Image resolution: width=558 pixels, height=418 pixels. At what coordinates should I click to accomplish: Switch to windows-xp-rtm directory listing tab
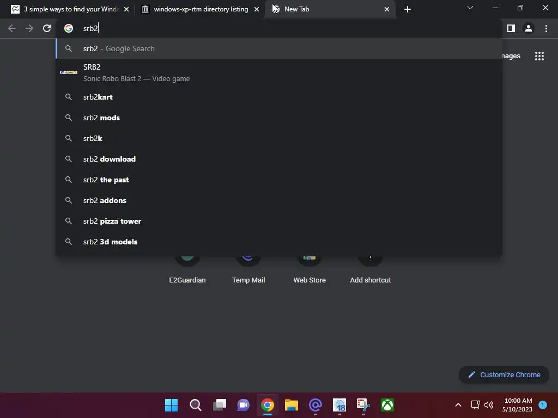pyautogui.click(x=199, y=9)
